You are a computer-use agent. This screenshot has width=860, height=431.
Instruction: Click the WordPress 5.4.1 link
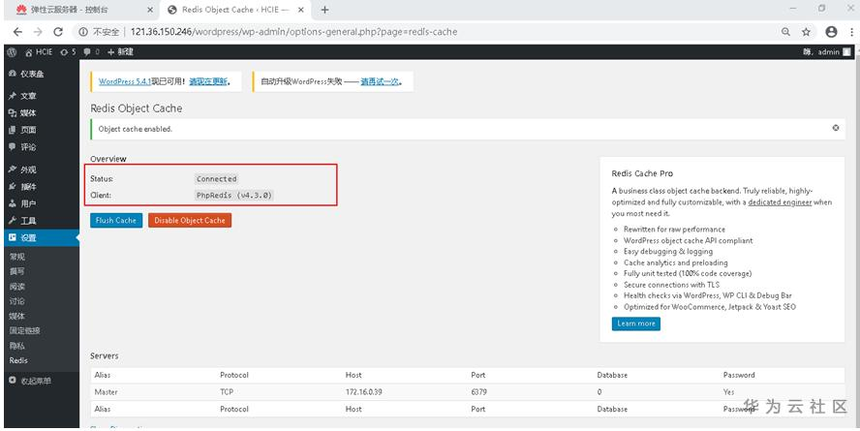tap(125, 81)
